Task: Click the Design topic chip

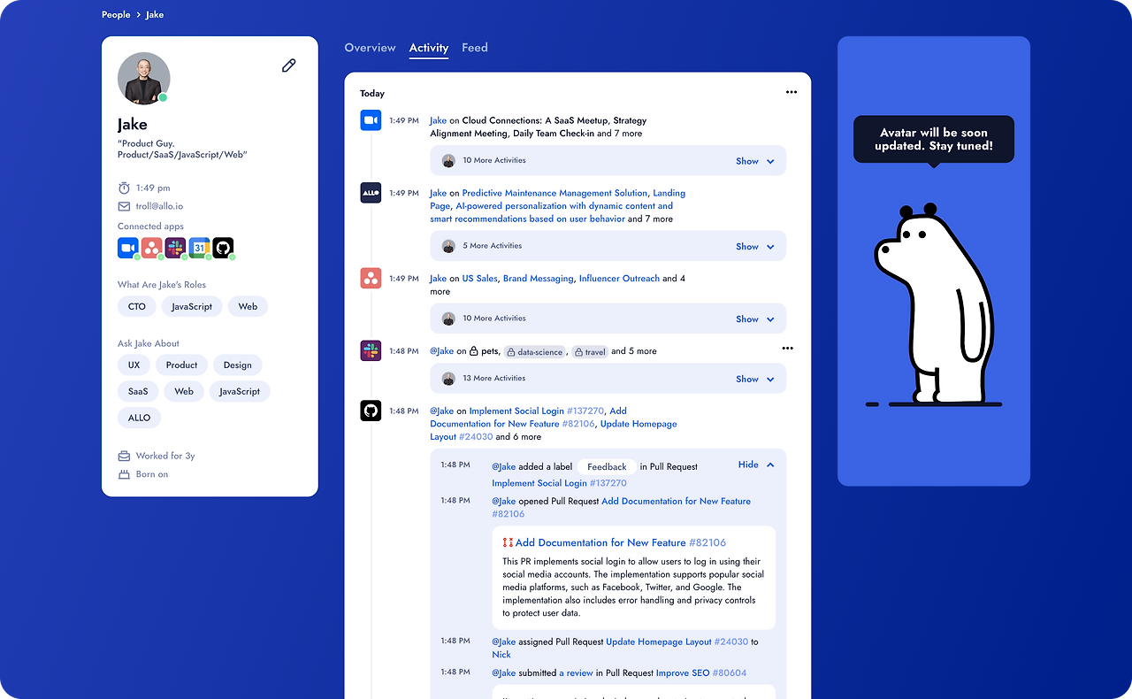Action: 238,365
